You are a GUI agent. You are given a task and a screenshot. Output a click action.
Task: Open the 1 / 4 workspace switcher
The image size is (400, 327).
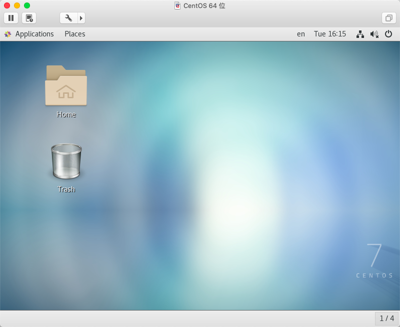[386, 318]
